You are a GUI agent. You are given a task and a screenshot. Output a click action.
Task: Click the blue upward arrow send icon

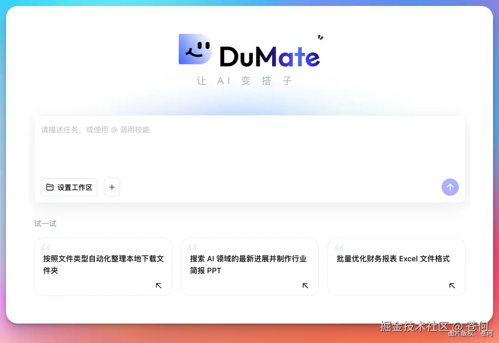[450, 187]
